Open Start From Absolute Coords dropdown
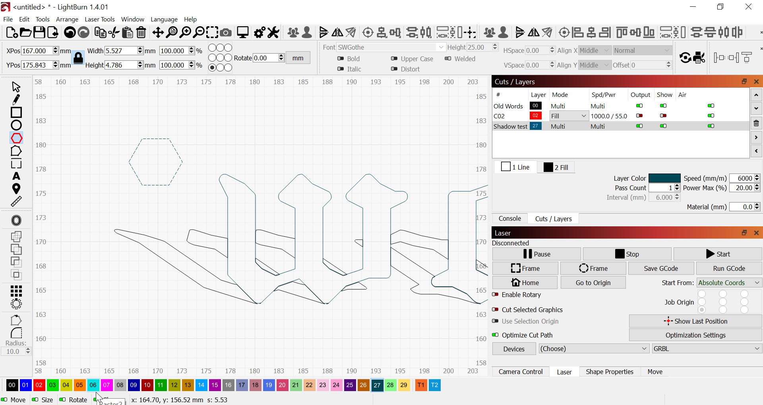 (729, 283)
